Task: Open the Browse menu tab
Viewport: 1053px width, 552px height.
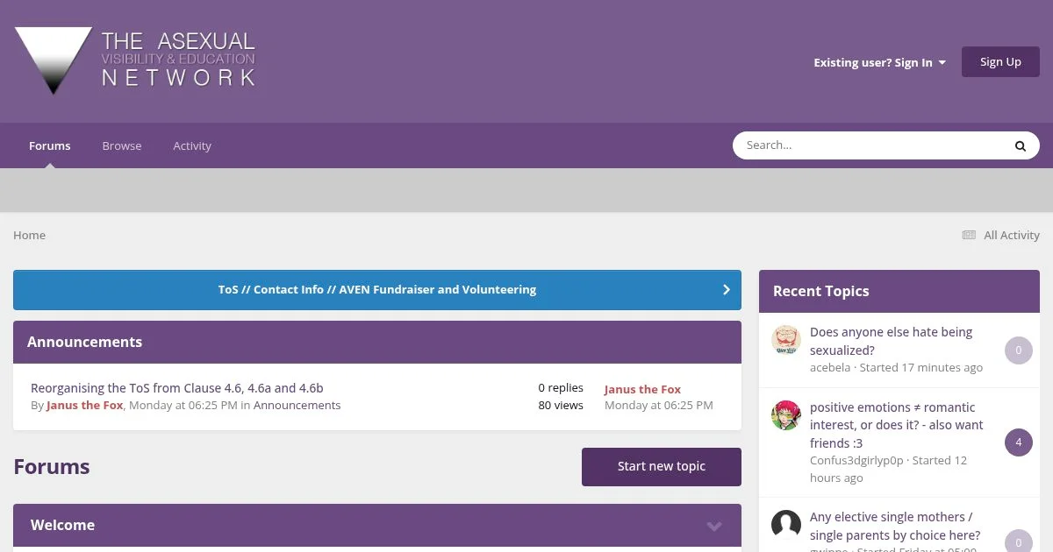Action: [x=122, y=145]
